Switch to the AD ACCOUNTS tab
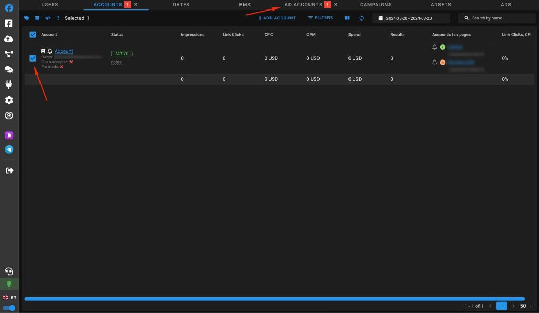539x313 pixels. 303,4
